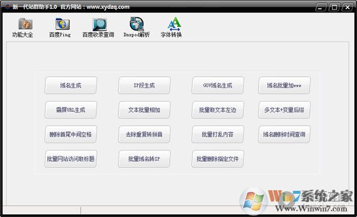Click the 域名批量加www button

click(284, 85)
